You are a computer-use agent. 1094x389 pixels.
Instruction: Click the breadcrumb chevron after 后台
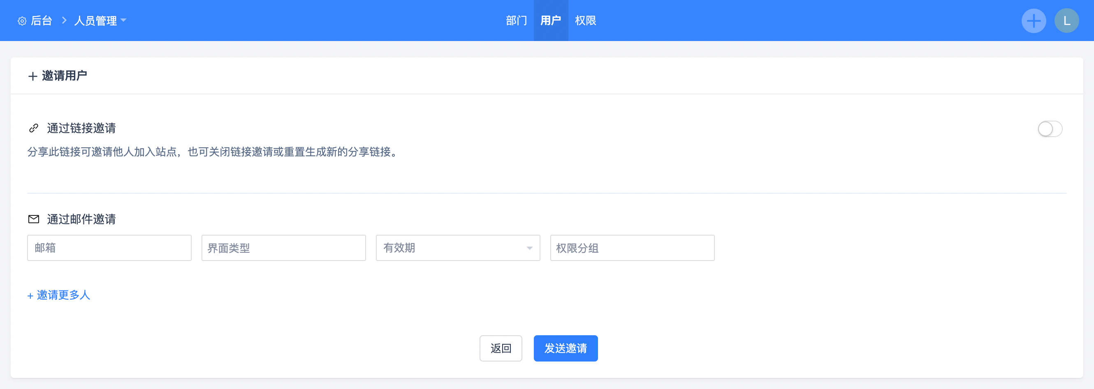click(x=64, y=21)
